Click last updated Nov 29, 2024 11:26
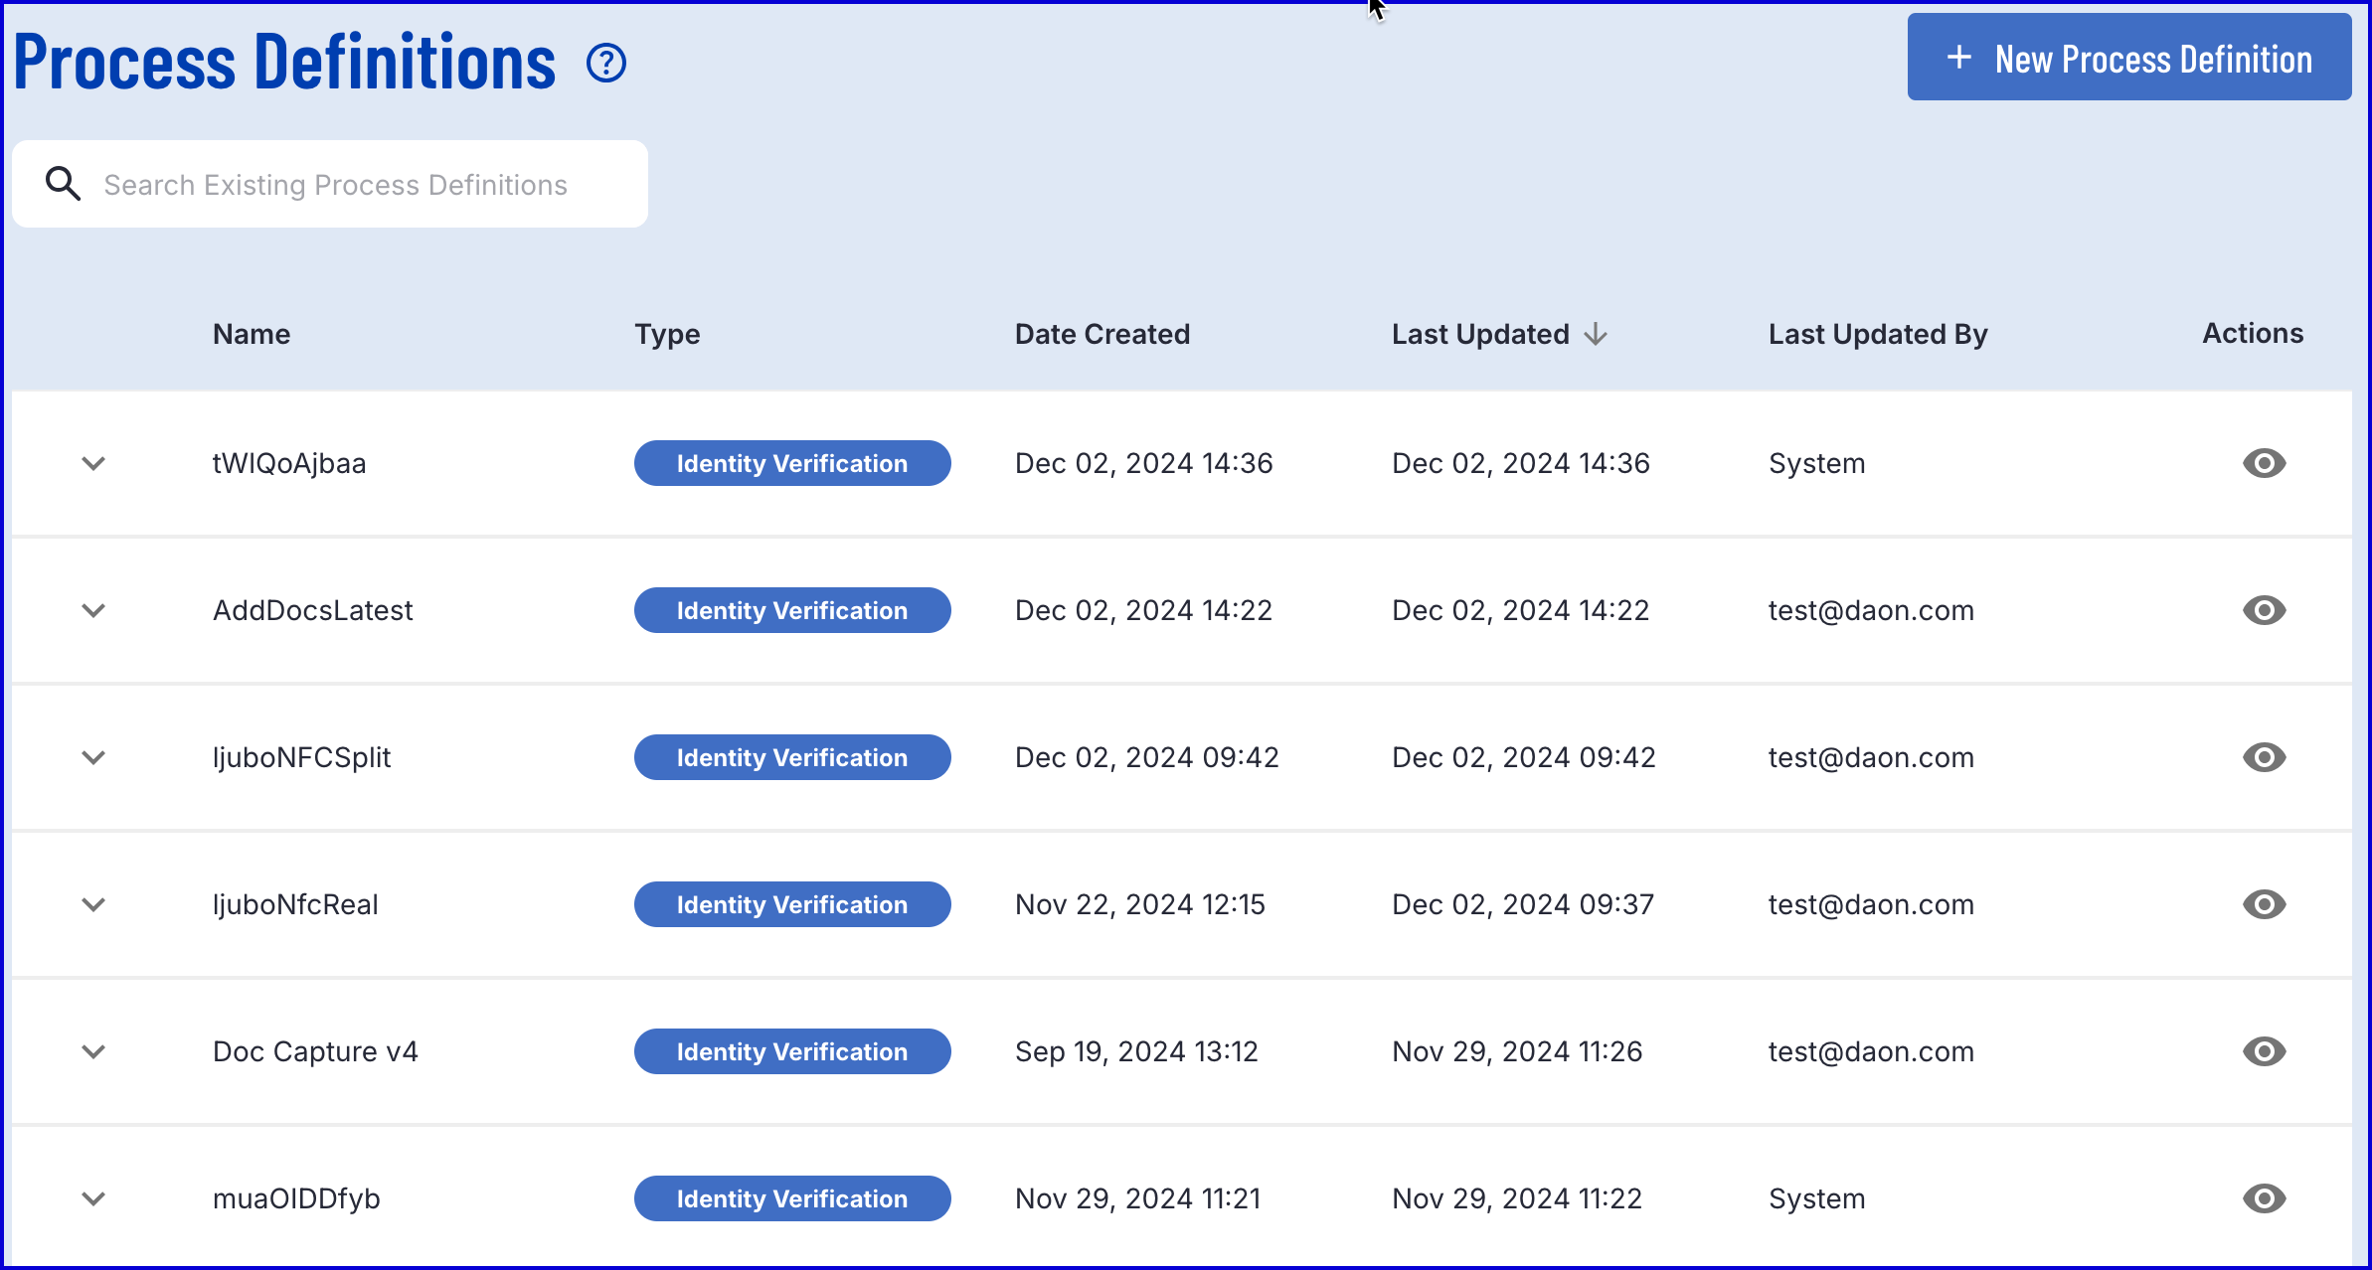The image size is (2372, 1270). (1517, 1051)
